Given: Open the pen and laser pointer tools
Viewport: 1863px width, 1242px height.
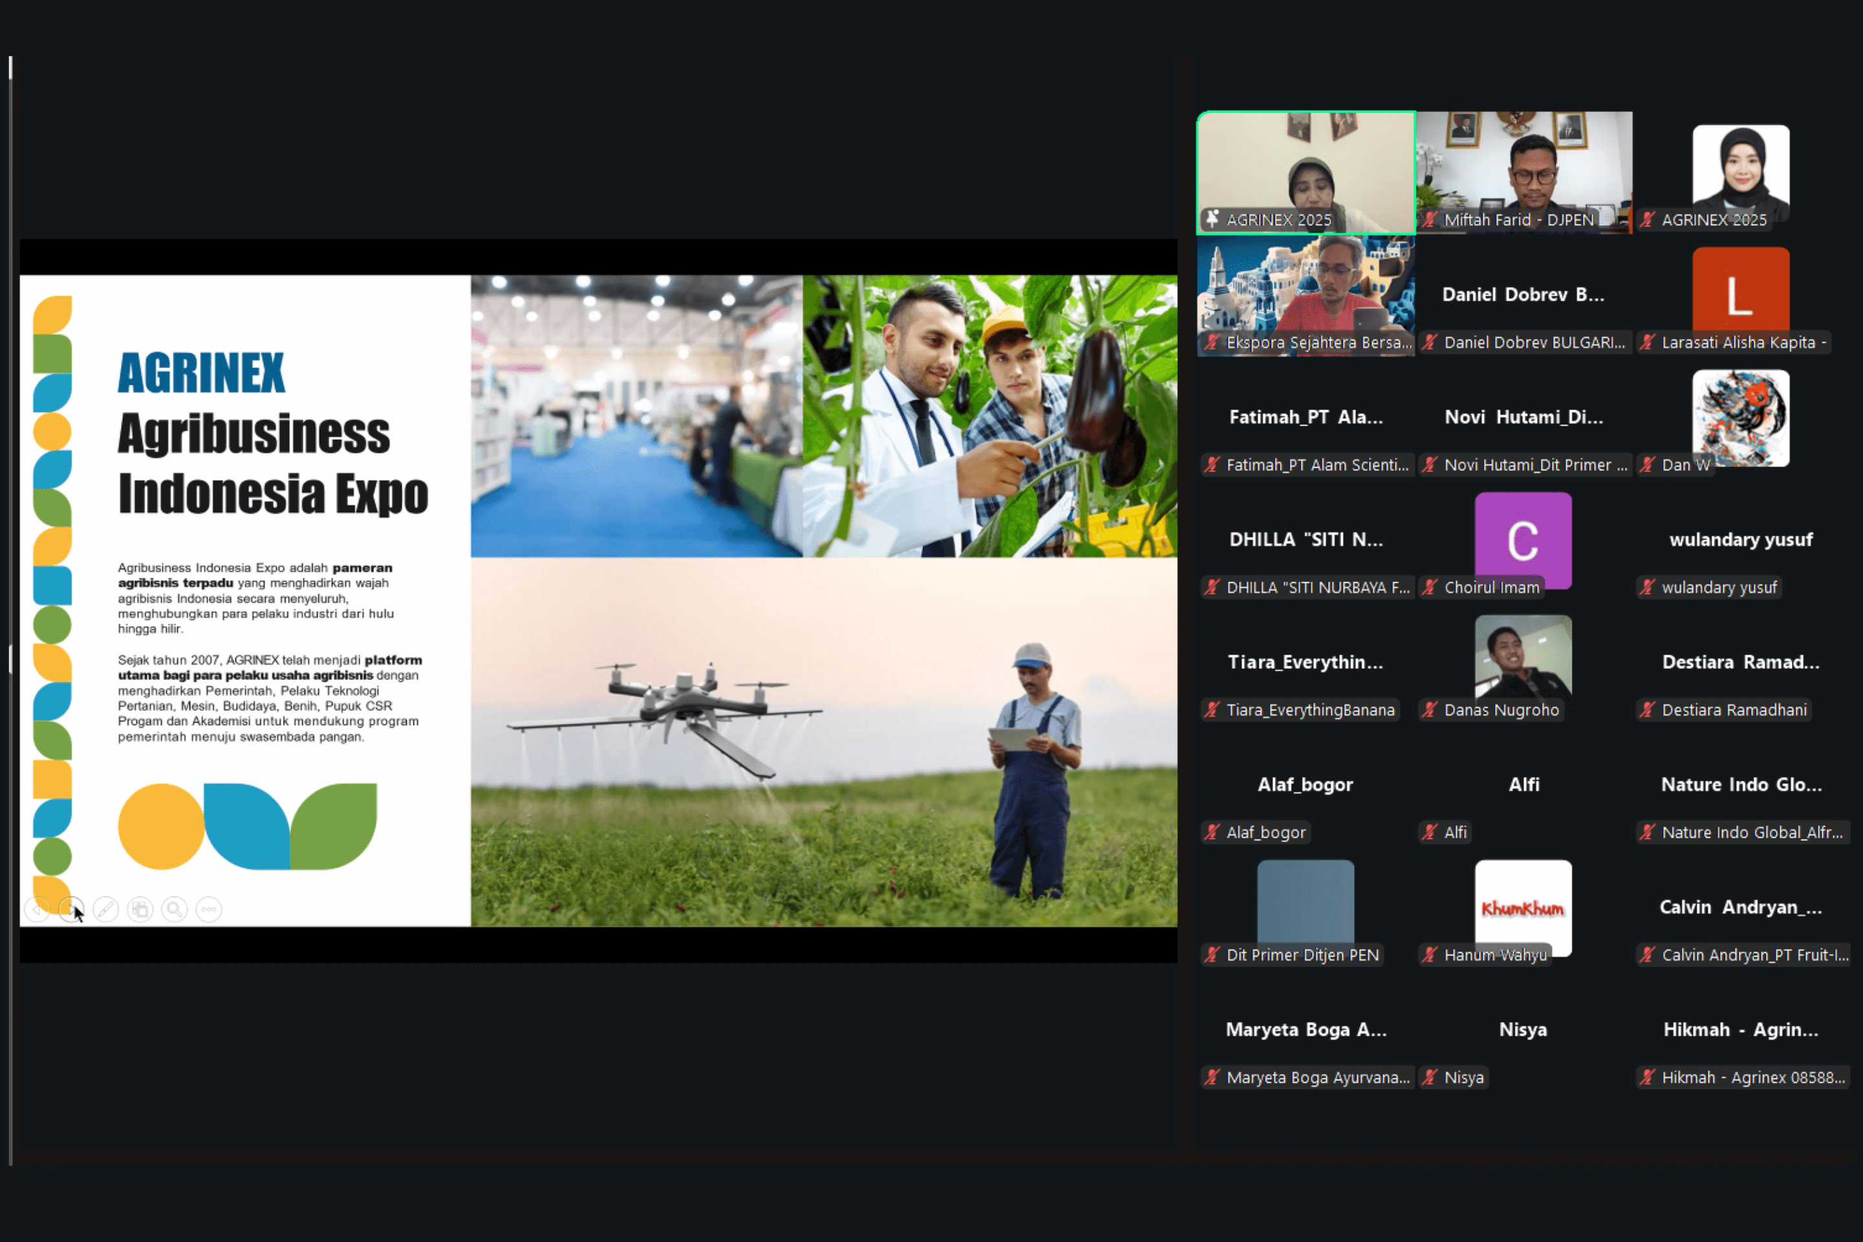Looking at the screenshot, I should [105, 908].
